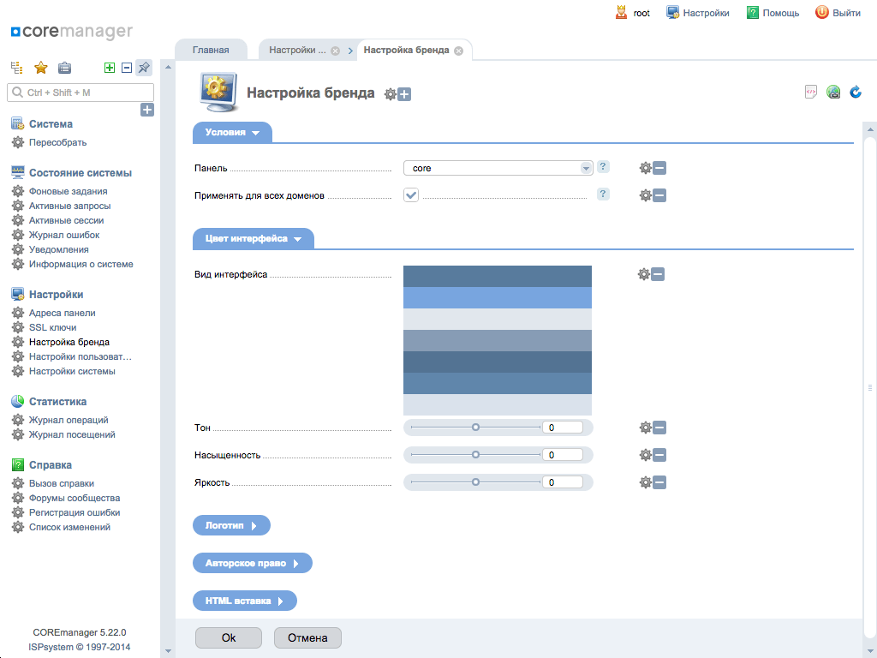Click minus button beside the Тон row
The height and width of the screenshot is (658, 877).
659,428
